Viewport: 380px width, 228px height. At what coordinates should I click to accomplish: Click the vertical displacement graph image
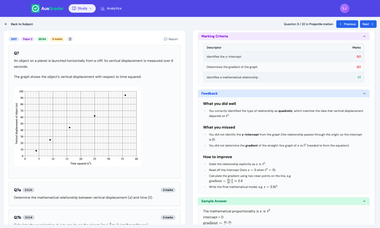(x=77, y=126)
